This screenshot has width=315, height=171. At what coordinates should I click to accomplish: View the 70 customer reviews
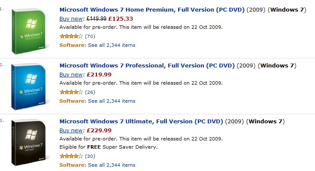point(90,36)
